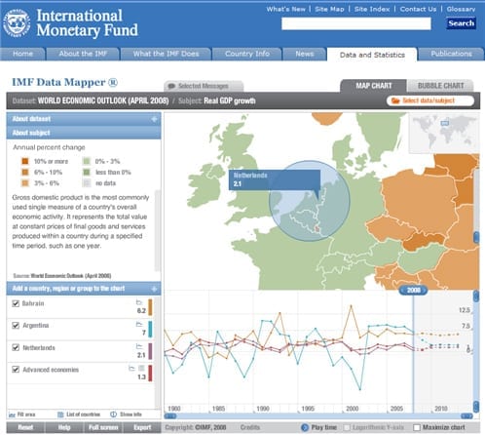Uncheck the Advanced economies checkbox
This screenshot has width=485, height=435.
click(16, 370)
